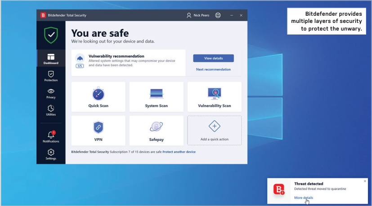Click 'Detected threat moved to quarantine' text
The height and width of the screenshot is (206, 372).
320,189
